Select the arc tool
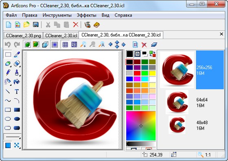This screenshot has height=161, width=228. point(17,100)
